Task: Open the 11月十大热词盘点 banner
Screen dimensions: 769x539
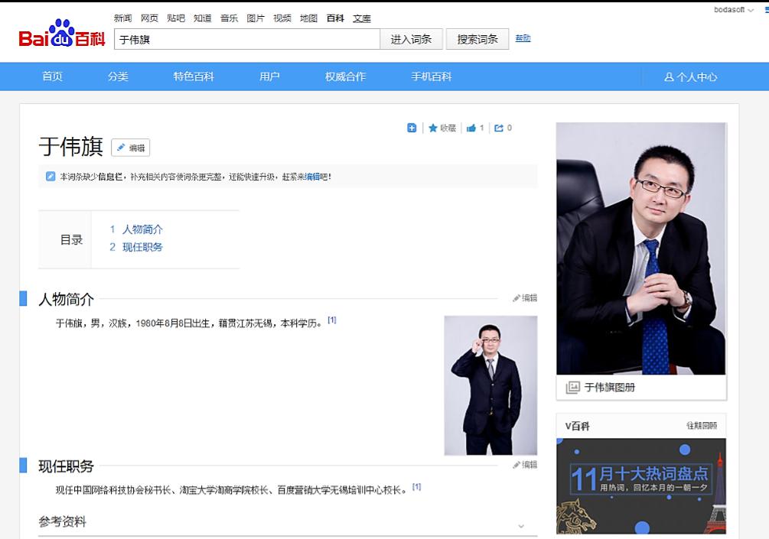Action: (641, 486)
